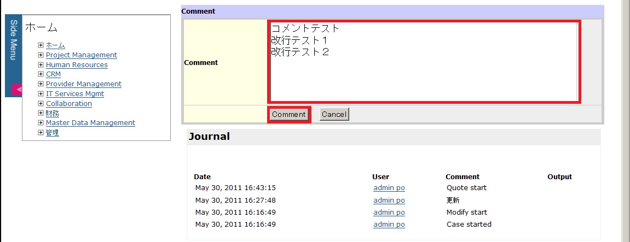Screen dimensions: 630x242
Task: Open the 財務 link
Action: click(x=52, y=113)
